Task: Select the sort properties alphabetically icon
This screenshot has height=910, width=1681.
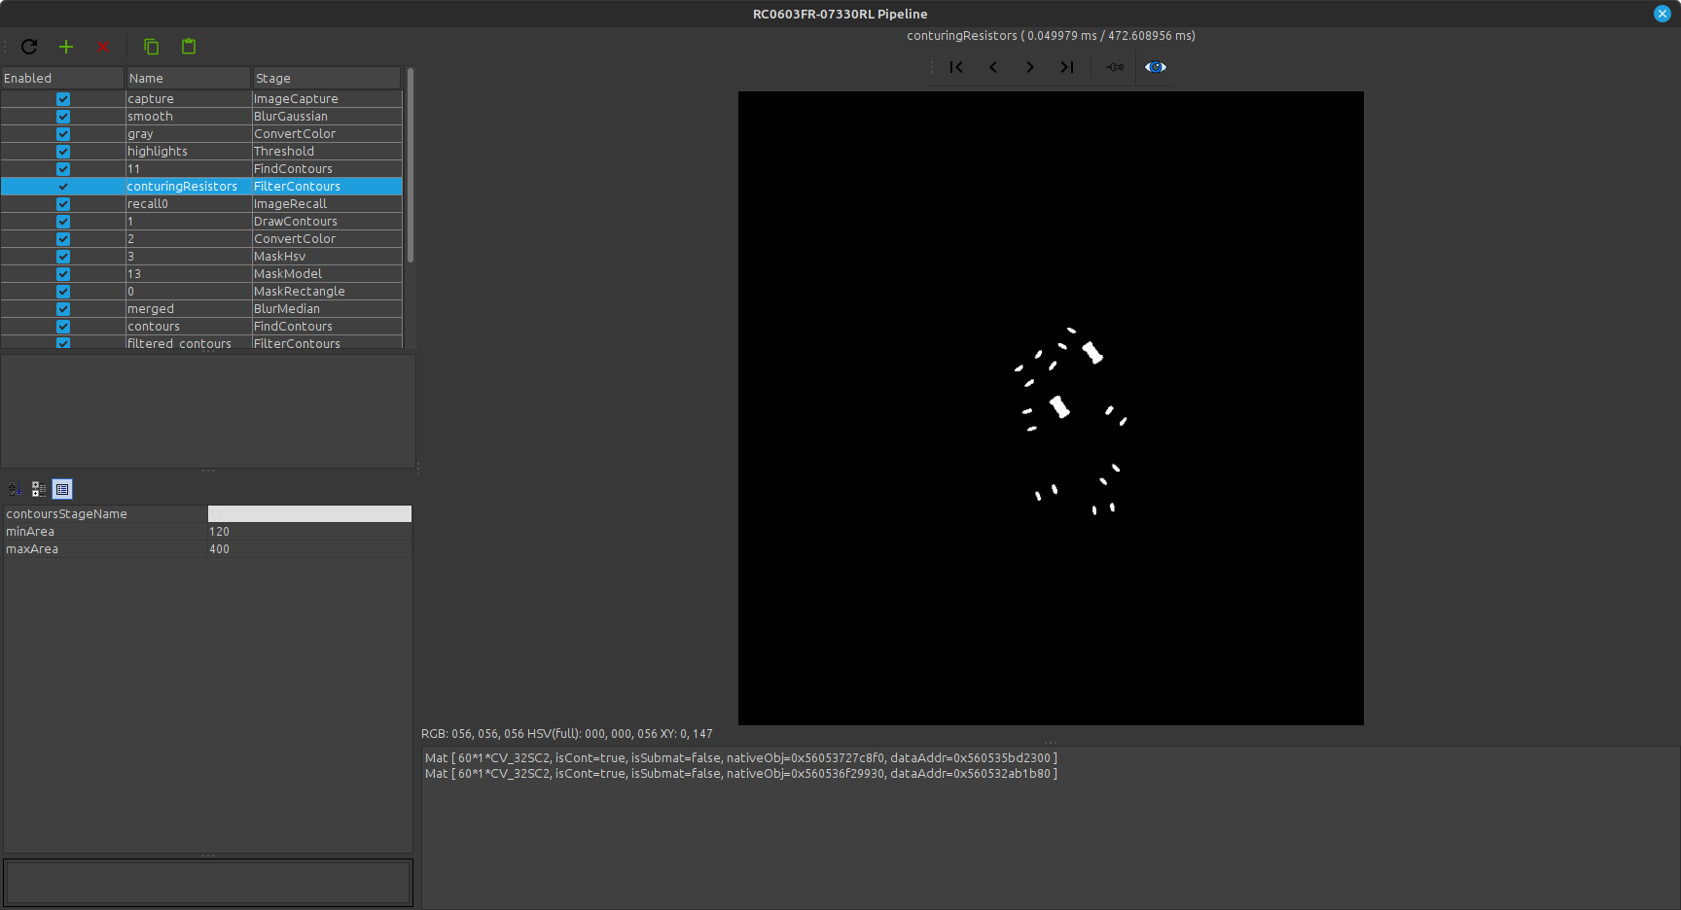Action: (x=15, y=489)
